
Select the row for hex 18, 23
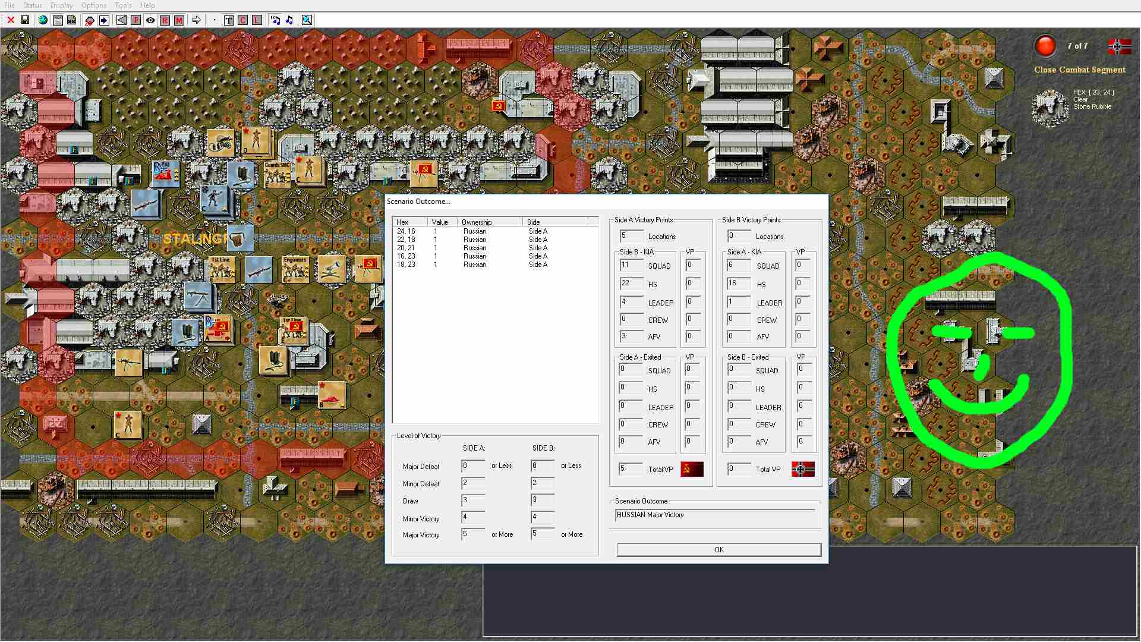tap(496, 265)
